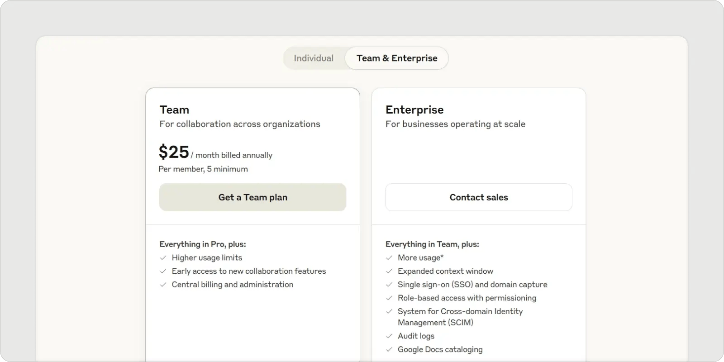The image size is (724, 362).
Task: Click 'Everything in Team, plus:' label
Action: click(x=432, y=244)
